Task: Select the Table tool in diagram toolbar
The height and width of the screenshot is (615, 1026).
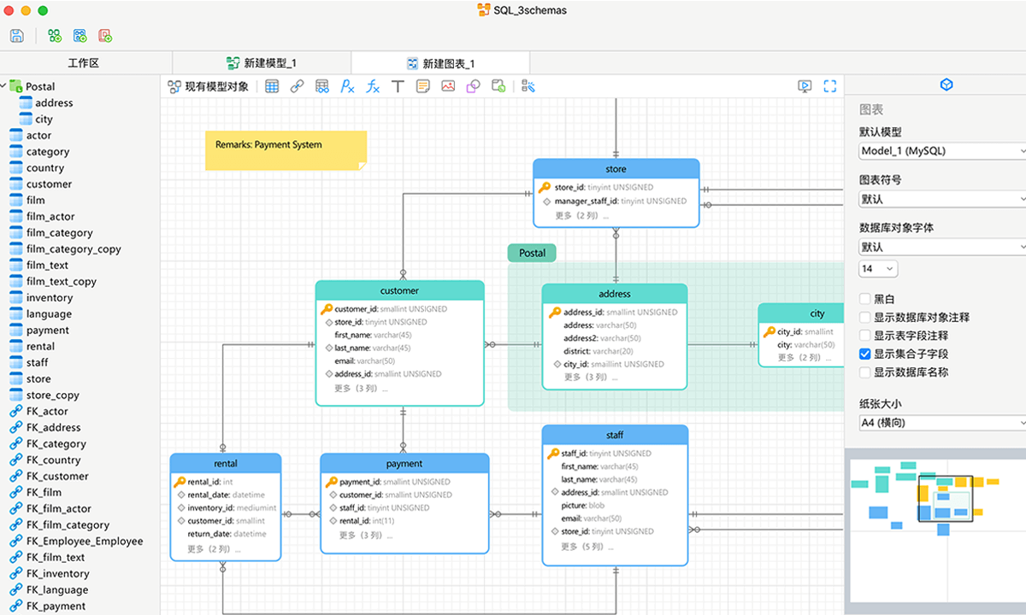Action: (x=272, y=86)
